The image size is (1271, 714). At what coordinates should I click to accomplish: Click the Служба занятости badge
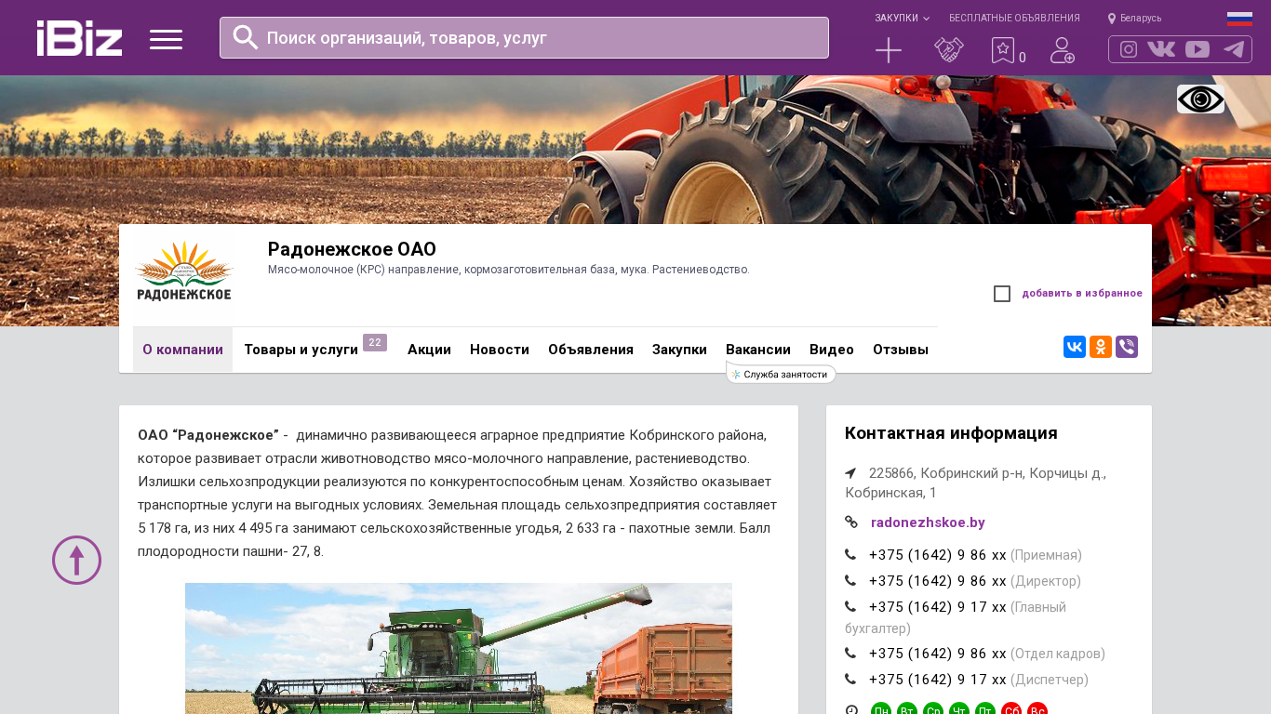coord(781,374)
